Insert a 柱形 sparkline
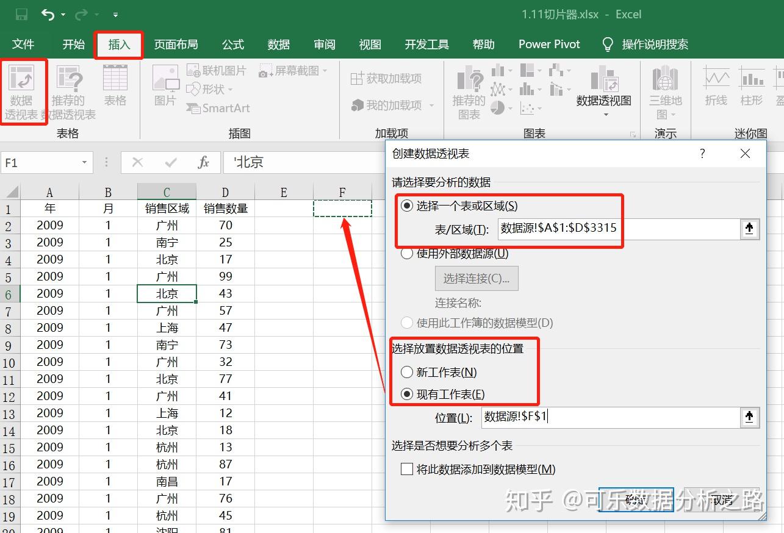This screenshot has height=533, width=784. coord(752,85)
